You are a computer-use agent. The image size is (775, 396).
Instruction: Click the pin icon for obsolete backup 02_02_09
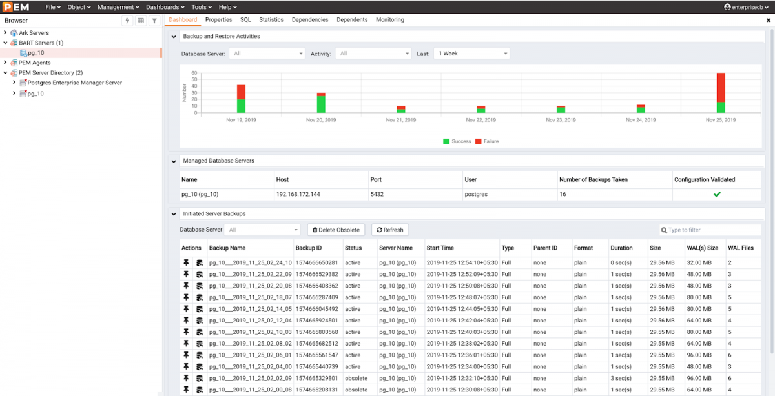[x=186, y=378]
